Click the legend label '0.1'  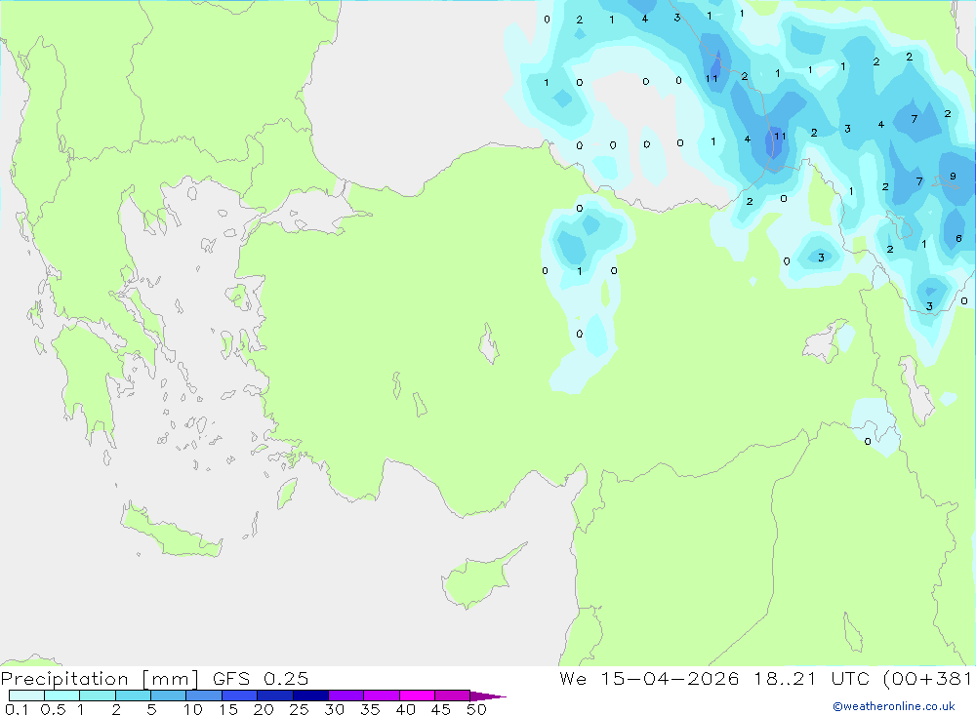[17, 709]
